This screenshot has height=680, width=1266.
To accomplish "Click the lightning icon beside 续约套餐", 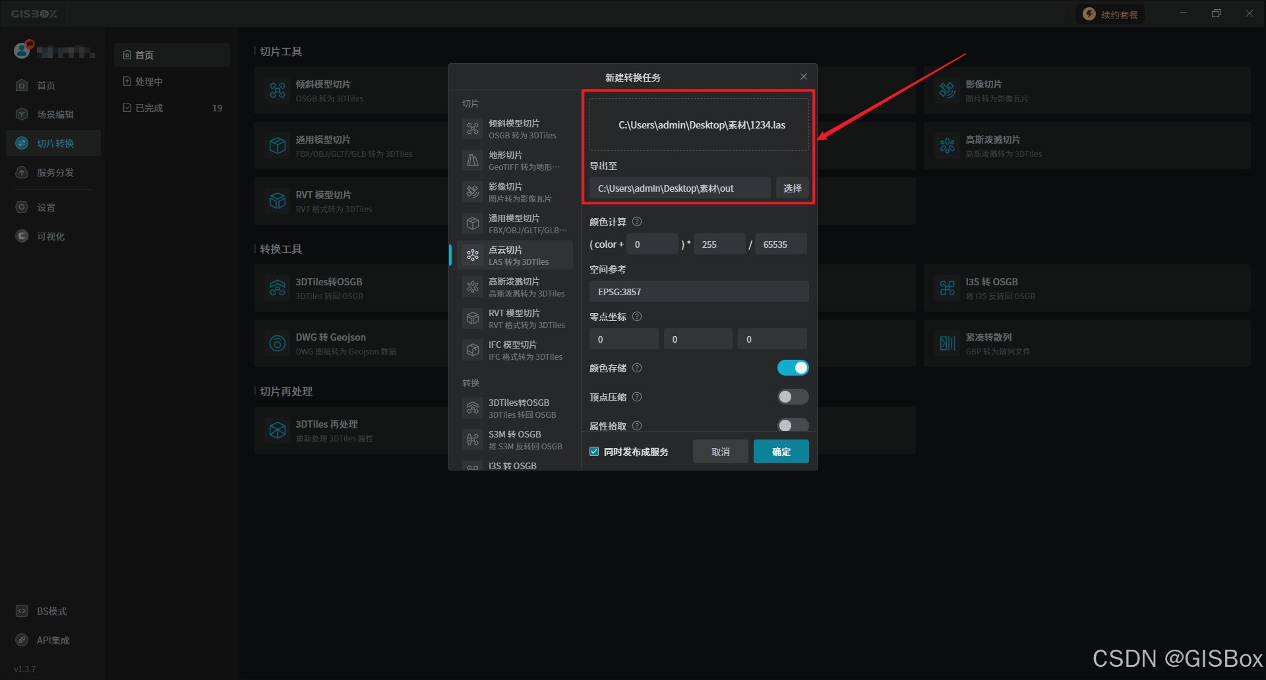I will coord(1089,14).
